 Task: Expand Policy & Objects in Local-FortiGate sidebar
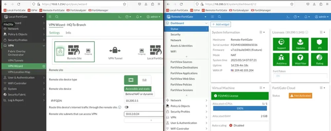(x=44, y=34)
